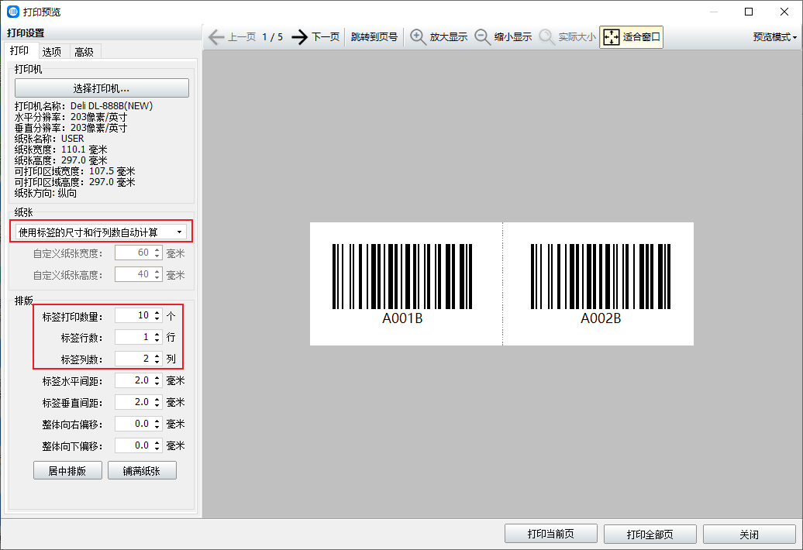The width and height of the screenshot is (803, 550).
Task: Click the previous page arrow icon
Action: (x=216, y=37)
